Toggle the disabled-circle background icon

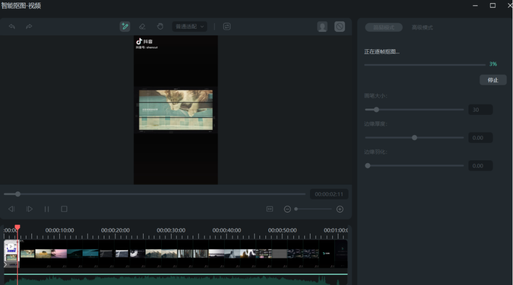pyautogui.click(x=340, y=27)
